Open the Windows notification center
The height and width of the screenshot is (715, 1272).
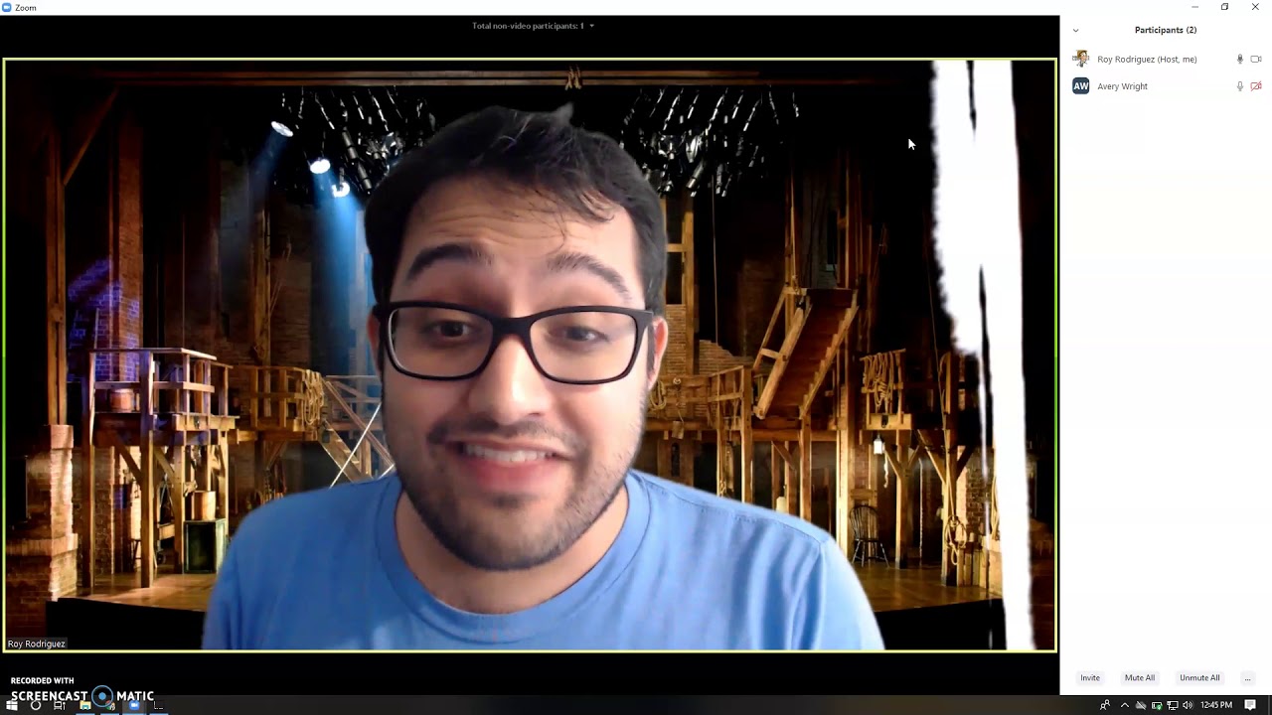click(x=1250, y=705)
